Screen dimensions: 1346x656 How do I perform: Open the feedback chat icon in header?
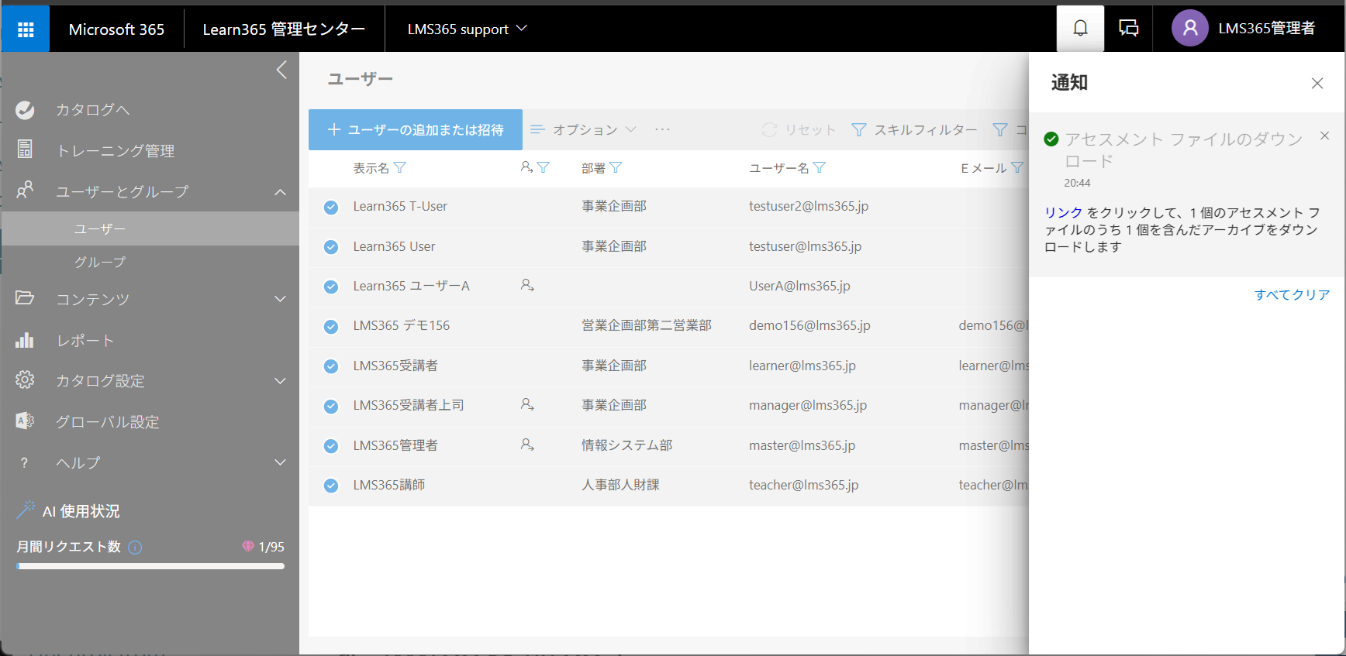click(1128, 29)
